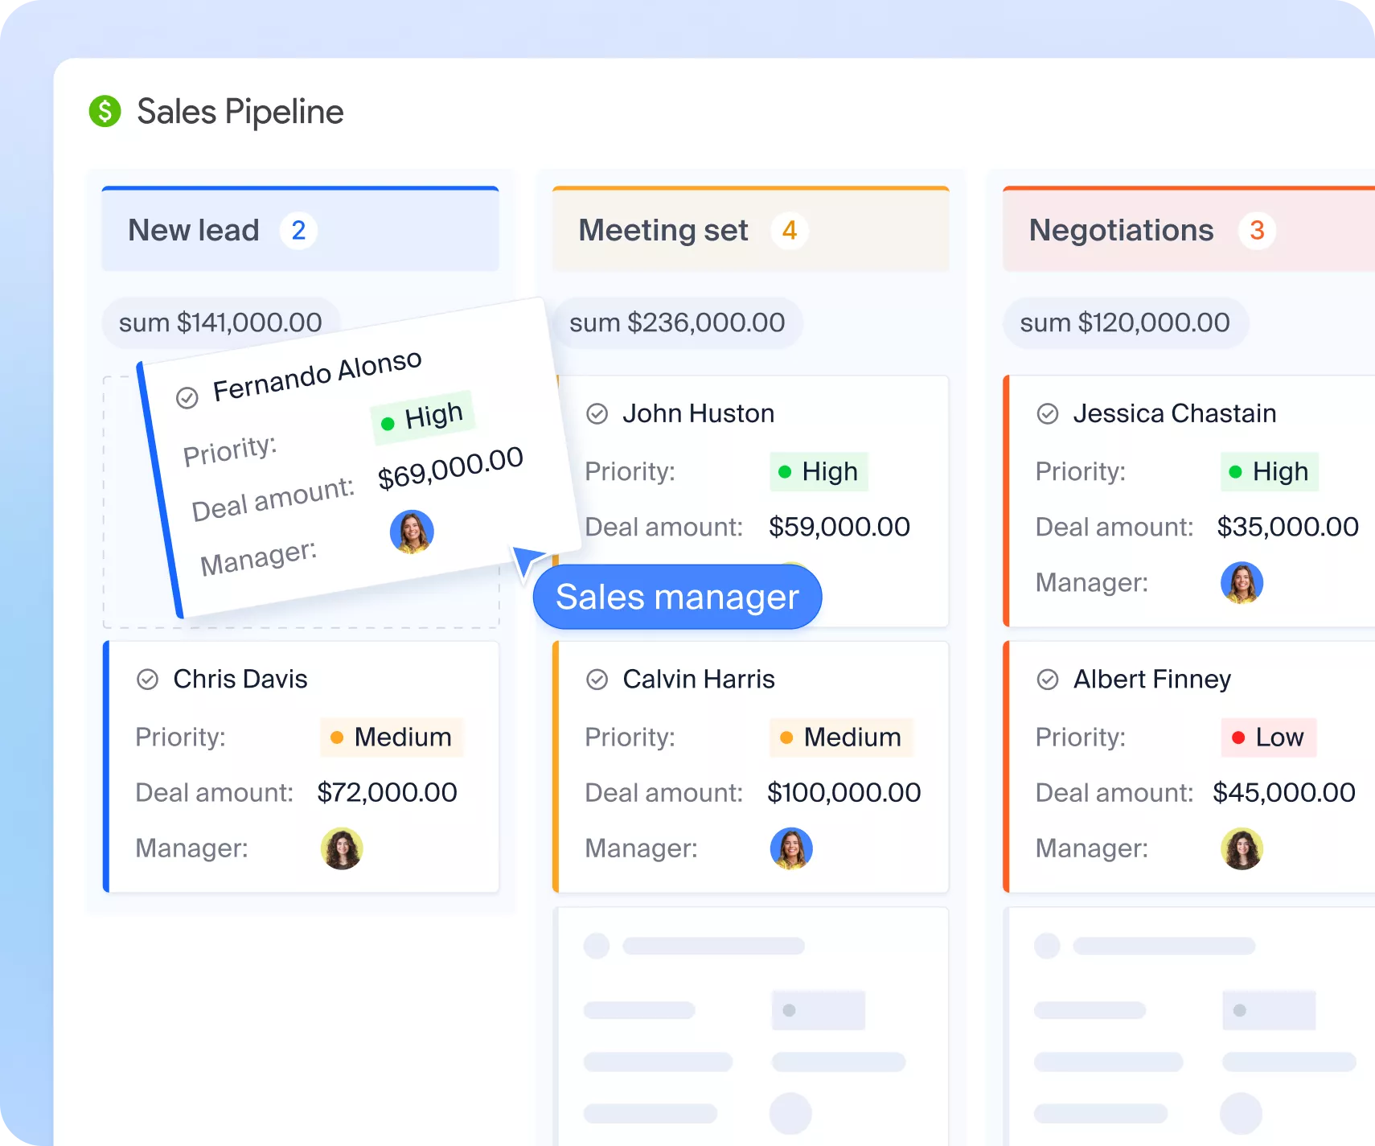Screen dimensions: 1375x1146
Task: Select the Negotiations column header
Action: [x=1122, y=230]
